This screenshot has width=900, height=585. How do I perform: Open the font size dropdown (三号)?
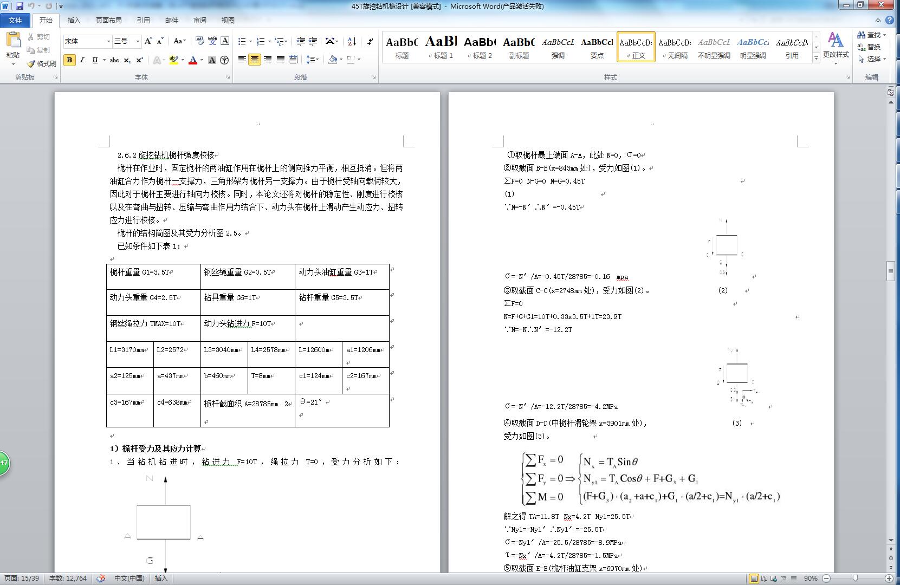(x=138, y=41)
